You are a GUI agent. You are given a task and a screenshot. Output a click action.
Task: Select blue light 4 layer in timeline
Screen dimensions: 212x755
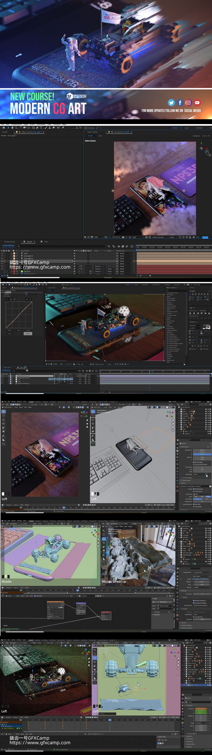point(28,256)
